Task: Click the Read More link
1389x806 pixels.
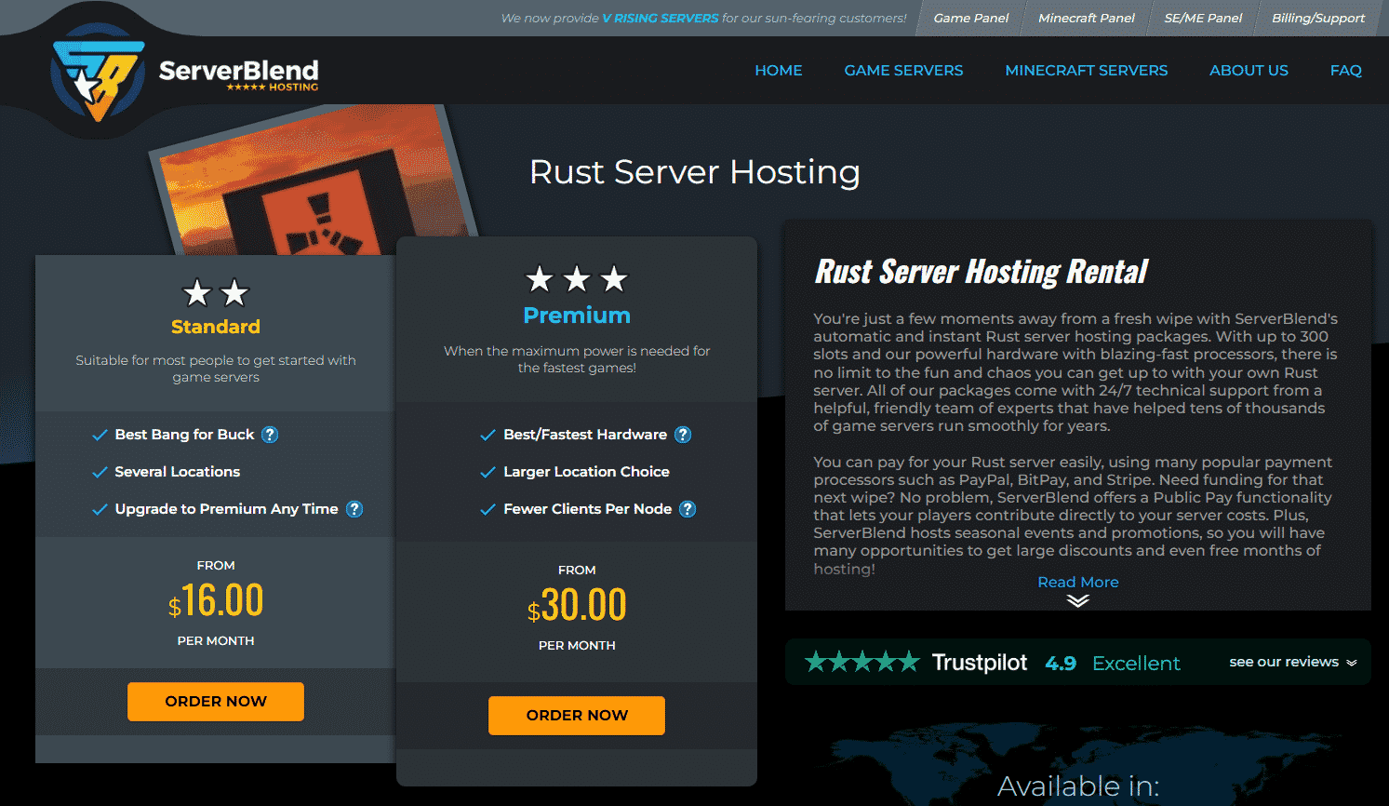Action: 1078,582
